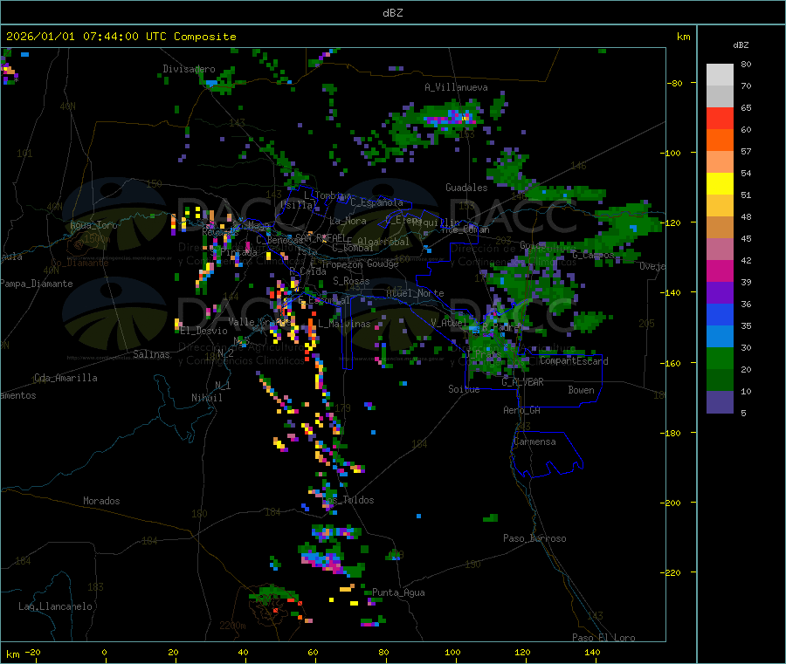The image size is (786, 664).
Task: Click the Bowen location label
Action: pos(581,390)
